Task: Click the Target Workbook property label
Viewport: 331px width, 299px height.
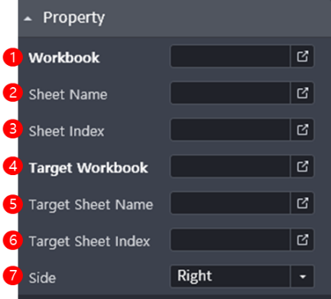Action: tap(89, 168)
